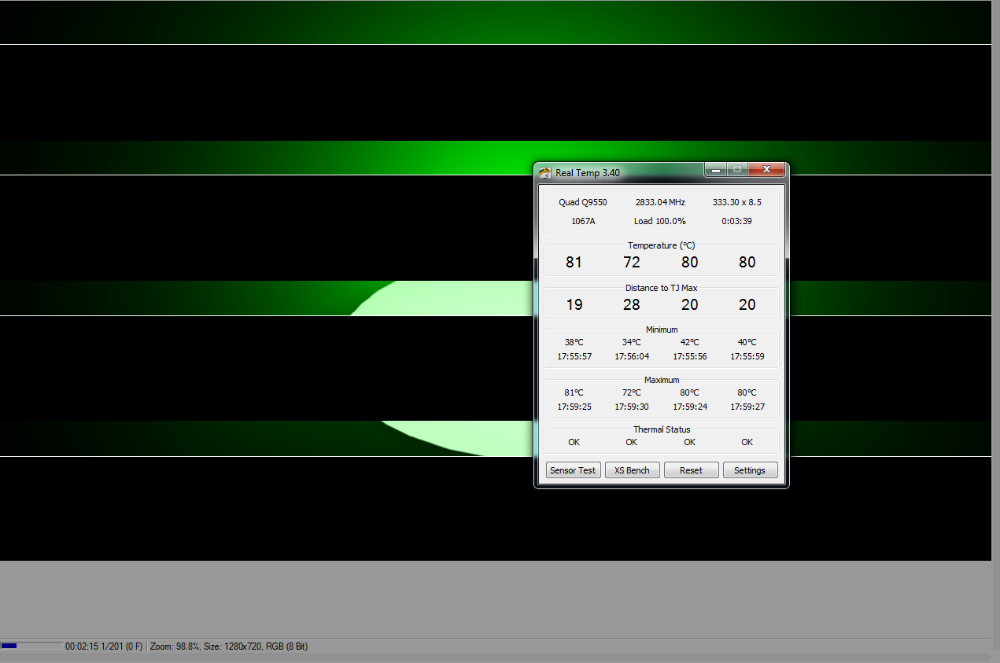Click minimum temperature 42°C

[x=690, y=342]
